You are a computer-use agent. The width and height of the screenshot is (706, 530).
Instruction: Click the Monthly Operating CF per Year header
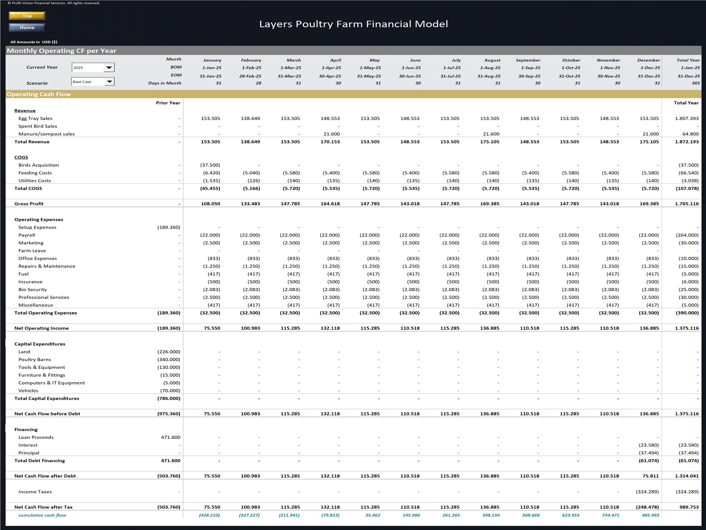click(62, 51)
